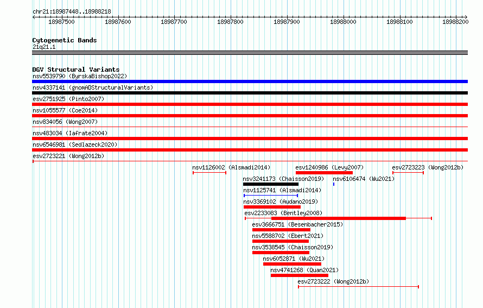
Task: Select the red nsv4741268 variant bar
Action: 300,275
